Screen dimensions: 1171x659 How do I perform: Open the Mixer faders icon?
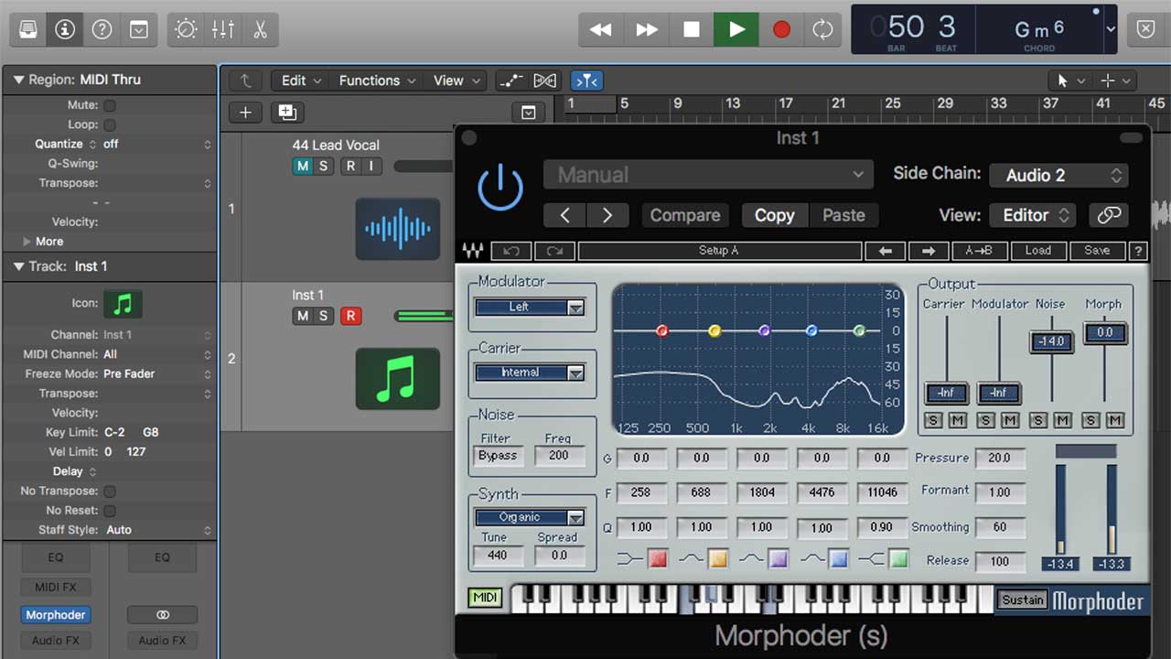[x=222, y=28]
